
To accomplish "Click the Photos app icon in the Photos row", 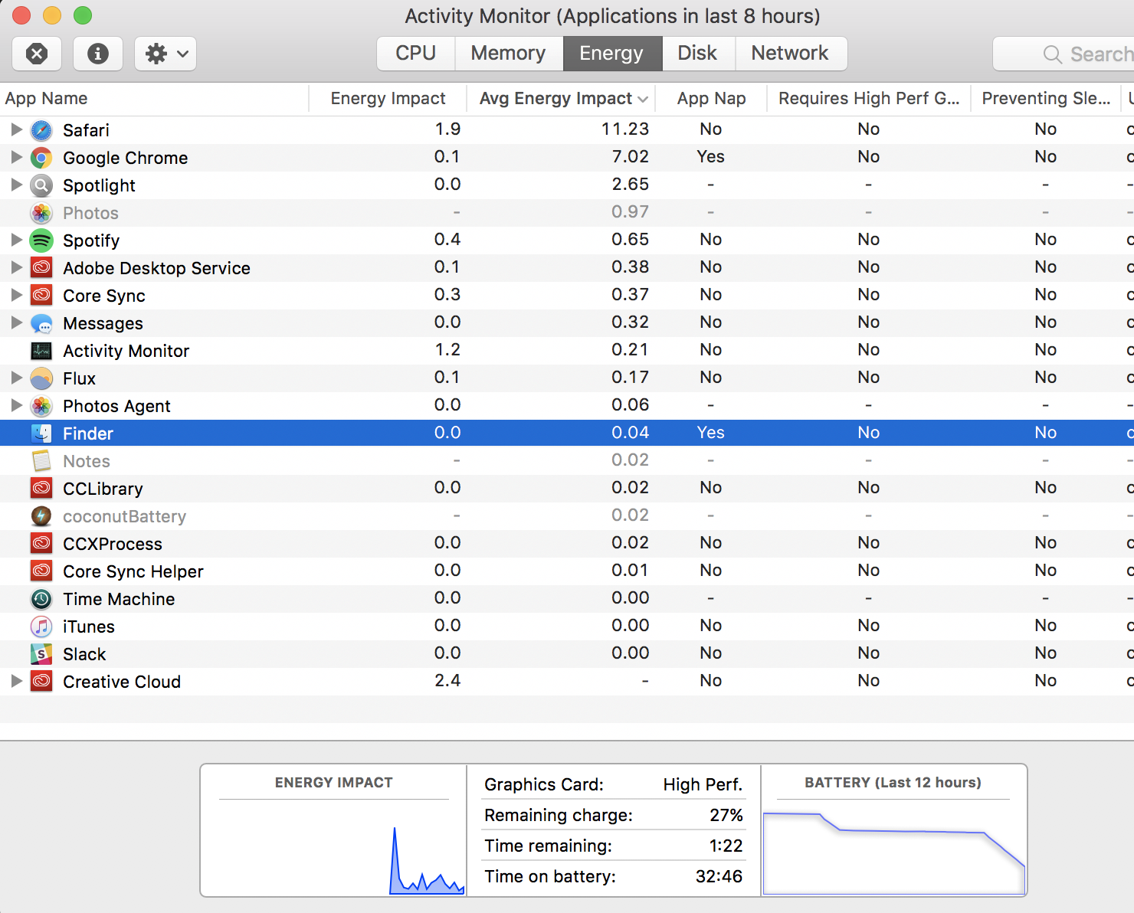I will tap(41, 213).
